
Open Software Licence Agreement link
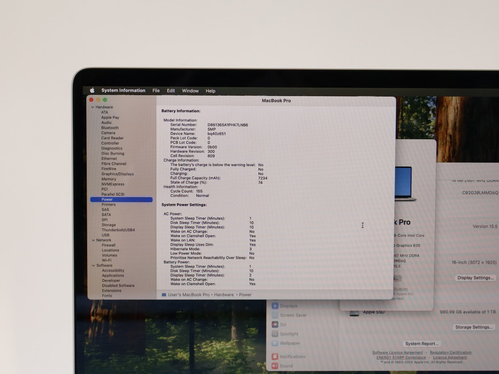point(397,352)
